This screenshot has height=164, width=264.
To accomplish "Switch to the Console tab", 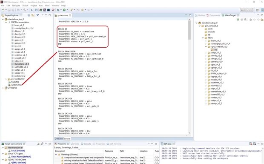I will click(x=86, y=144).
